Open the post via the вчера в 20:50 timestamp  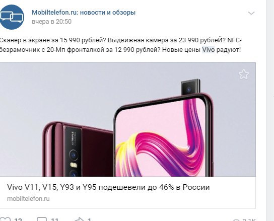click(51, 22)
